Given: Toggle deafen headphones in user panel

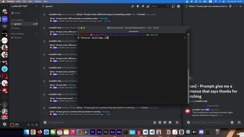Looking at the screenshot, I should pos(33,125).
